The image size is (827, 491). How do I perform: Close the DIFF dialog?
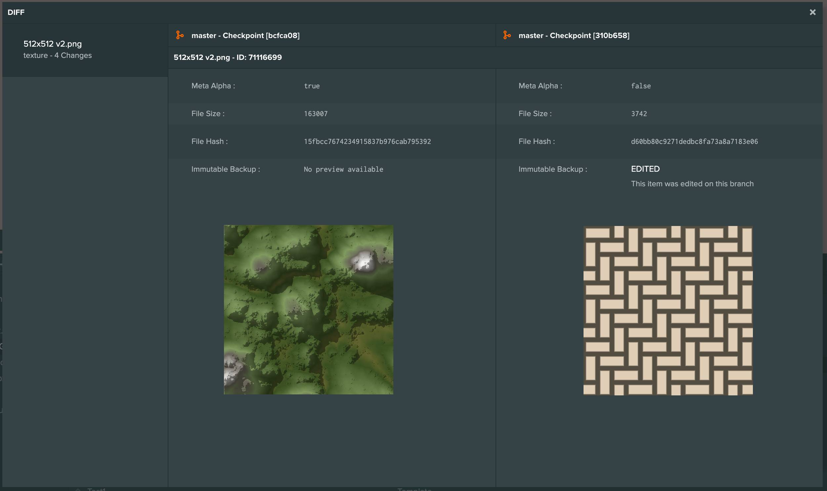click(812, 12)
